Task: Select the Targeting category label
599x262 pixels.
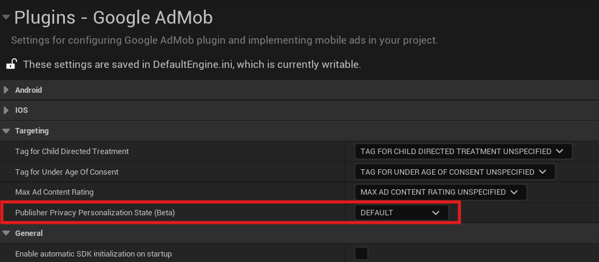Action: pyautogui.click(x=32, y=130)
